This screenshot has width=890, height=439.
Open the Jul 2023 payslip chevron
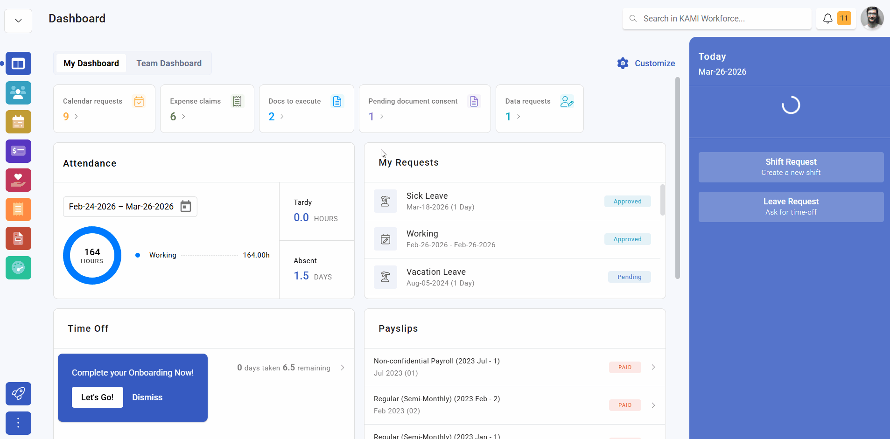pos(653,367)
